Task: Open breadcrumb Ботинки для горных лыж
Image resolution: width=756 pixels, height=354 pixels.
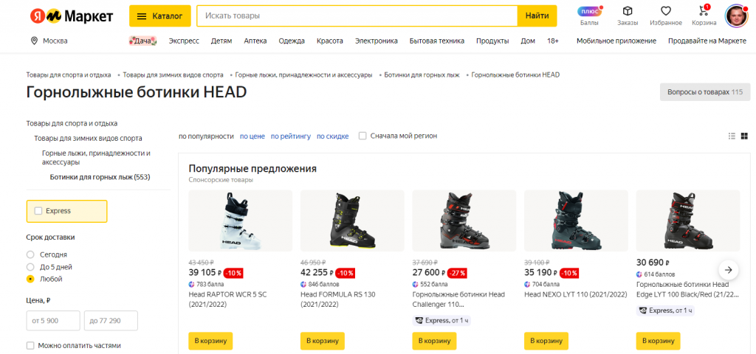Action: [x=422, y=75]
